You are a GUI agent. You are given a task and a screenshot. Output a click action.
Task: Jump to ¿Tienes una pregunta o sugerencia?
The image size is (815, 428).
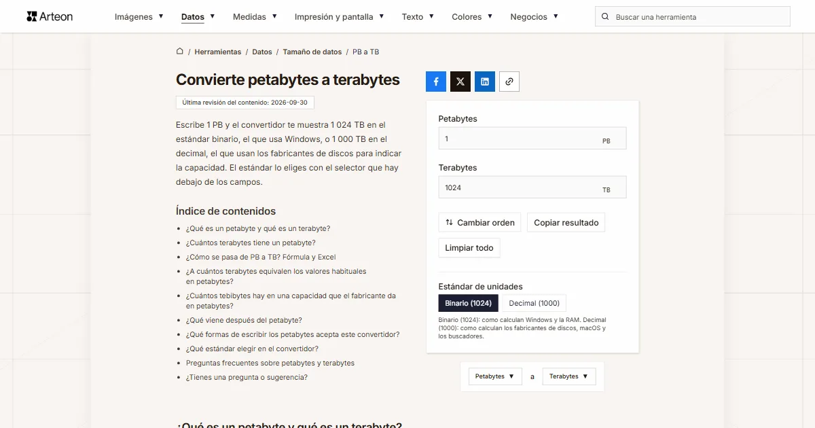click(247, 377)
